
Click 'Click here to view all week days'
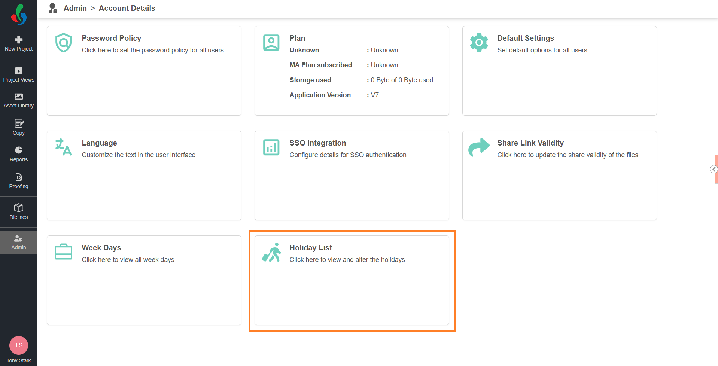pos(128,260)
